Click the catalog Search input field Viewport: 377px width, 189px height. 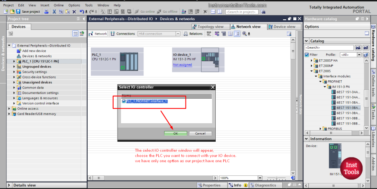(329, 48)
